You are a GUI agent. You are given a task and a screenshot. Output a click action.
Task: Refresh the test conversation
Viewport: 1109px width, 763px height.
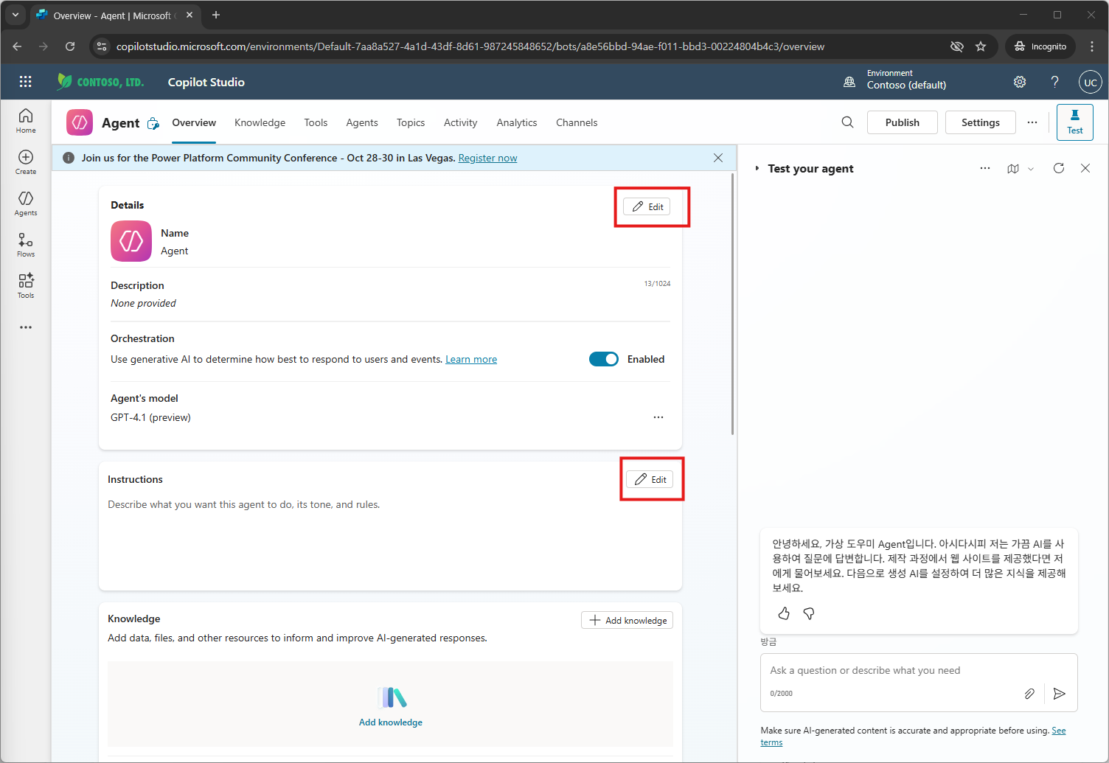coord(1059,168)
